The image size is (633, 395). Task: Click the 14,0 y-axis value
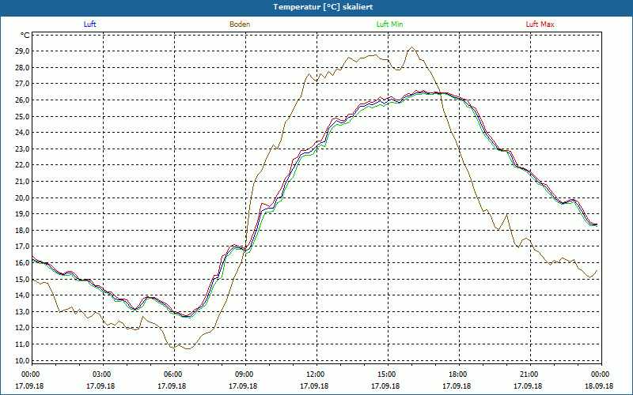pyautogui.click(x=22, y=295)
